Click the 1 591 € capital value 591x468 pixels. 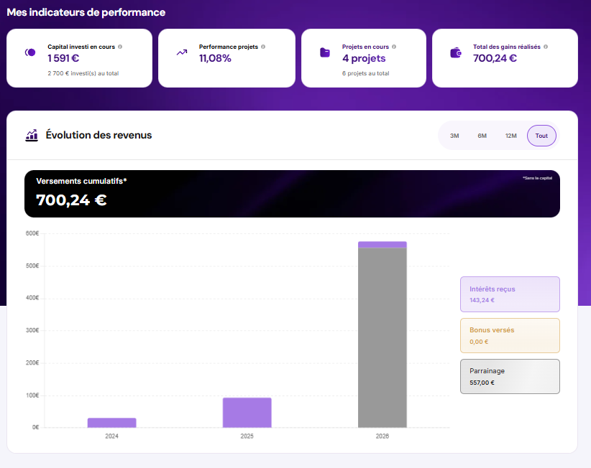coord(63,58)
